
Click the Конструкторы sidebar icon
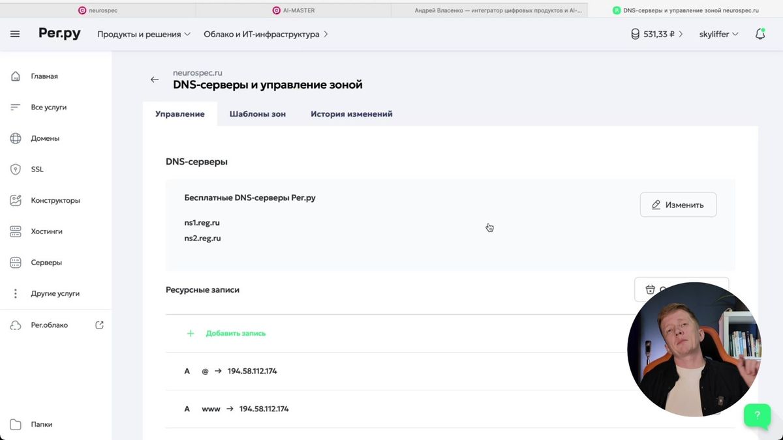(x=16, y=200)
